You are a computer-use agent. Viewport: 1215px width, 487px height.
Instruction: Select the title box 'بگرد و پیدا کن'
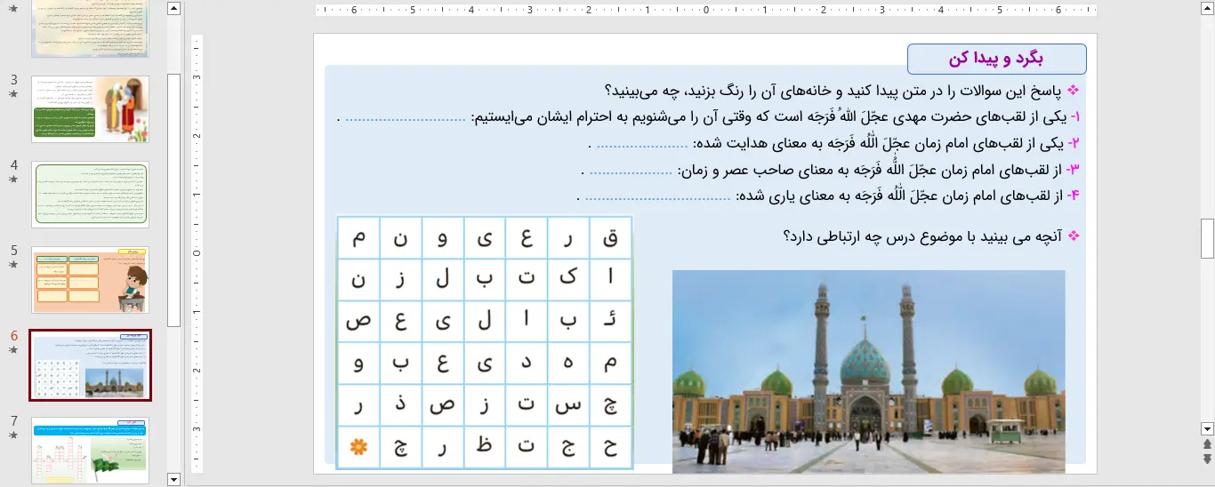(996, 59)
